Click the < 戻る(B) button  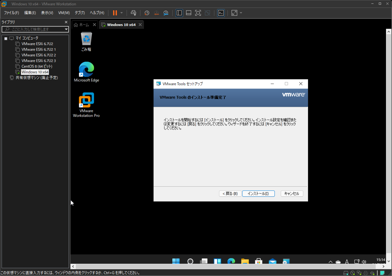(x=230, y=194)
